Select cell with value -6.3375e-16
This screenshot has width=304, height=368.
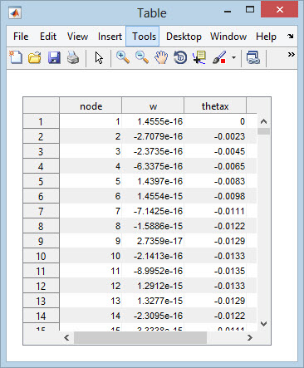pos(153,166)
